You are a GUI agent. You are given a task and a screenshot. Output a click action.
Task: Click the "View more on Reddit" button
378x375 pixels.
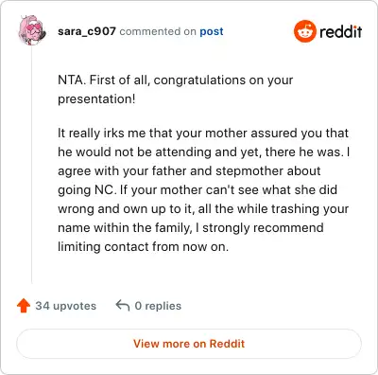189,344
